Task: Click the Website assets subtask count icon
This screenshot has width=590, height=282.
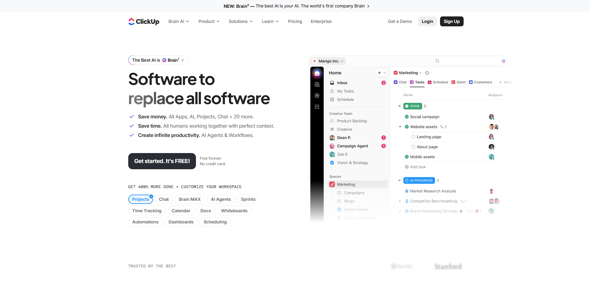Action: [442, 127]
